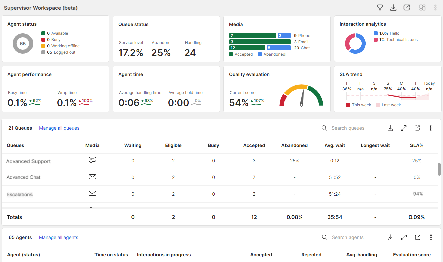This screenshot has height=262, width=443.
Task: Open the filter icon in the top toolbar
Action: click(x=380, y=7)
